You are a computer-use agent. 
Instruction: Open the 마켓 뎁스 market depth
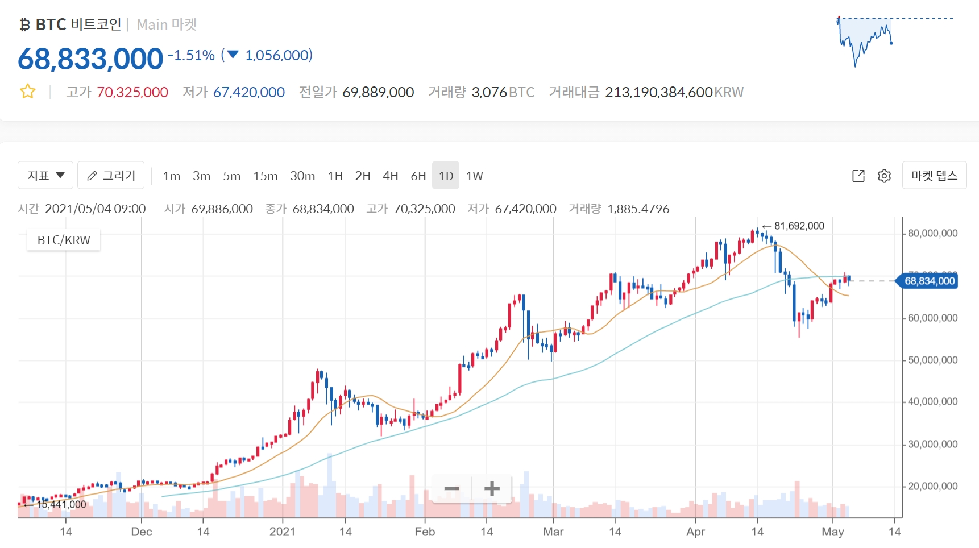pyautogui.click(x=934, y=175)
